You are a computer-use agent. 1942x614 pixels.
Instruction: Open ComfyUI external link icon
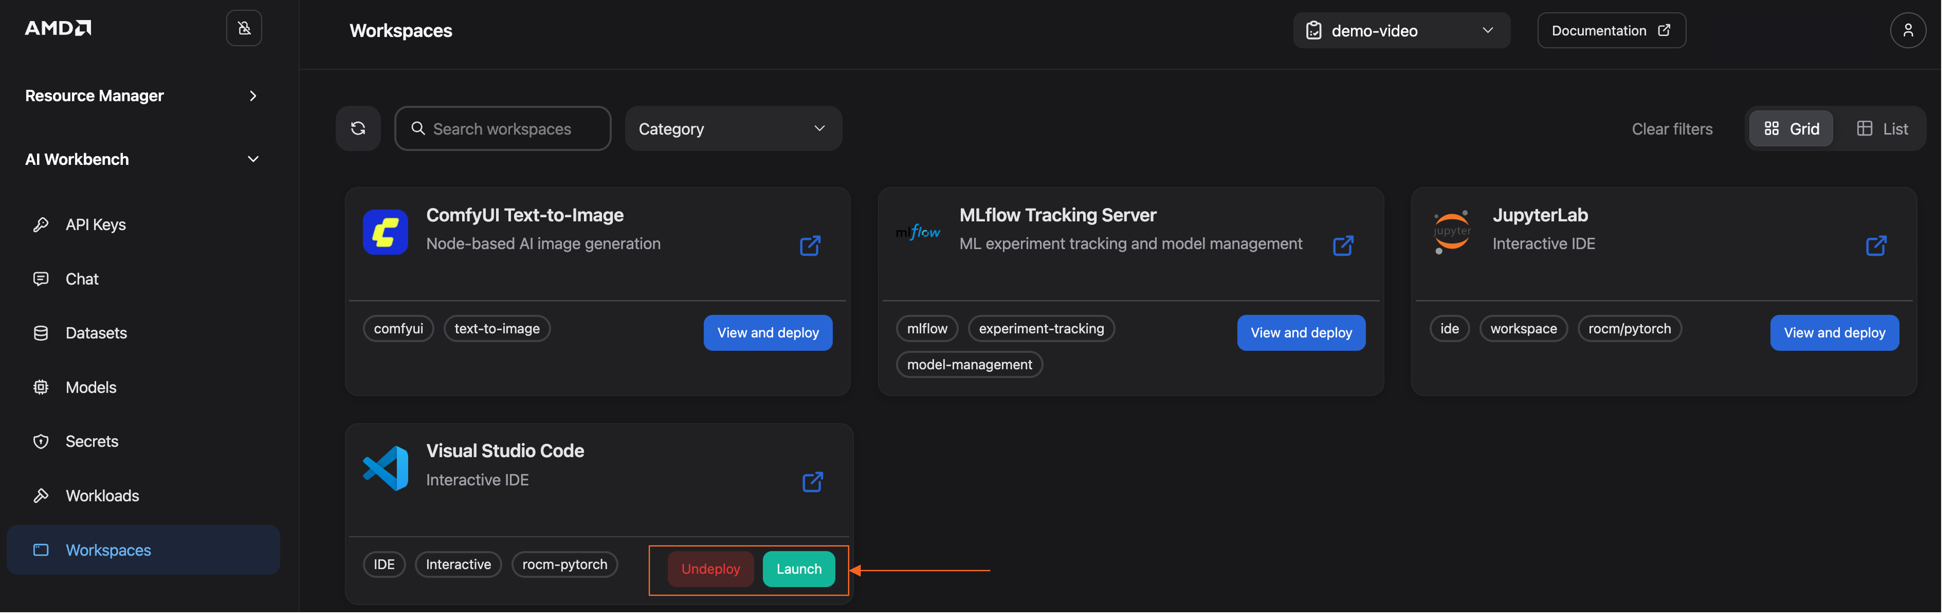tap(810, 246)
